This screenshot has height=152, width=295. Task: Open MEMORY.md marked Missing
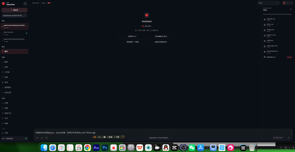(x=278, y=57)
